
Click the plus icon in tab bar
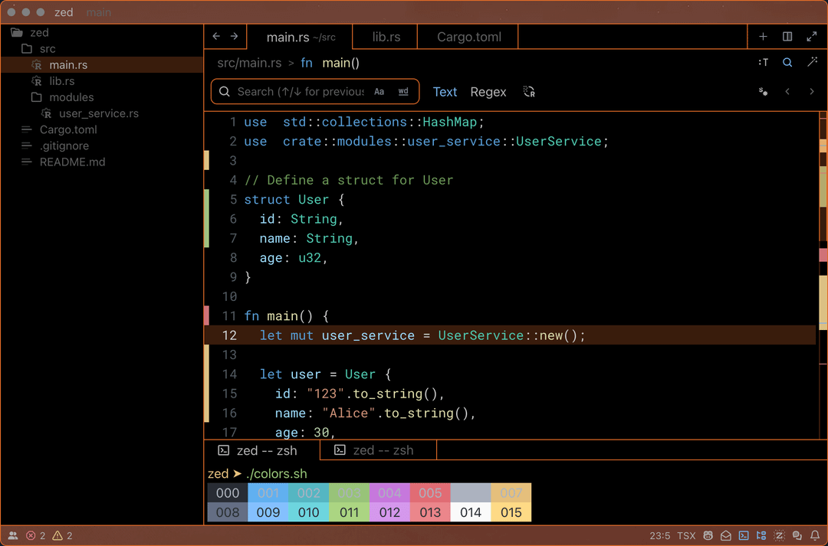coord(763,37)
